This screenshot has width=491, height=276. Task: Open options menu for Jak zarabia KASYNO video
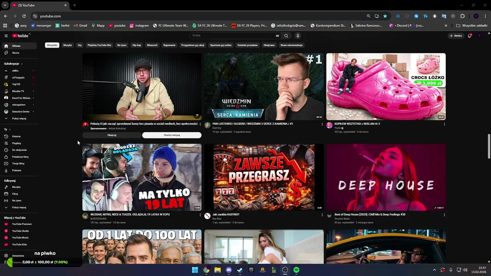[322, 215]
